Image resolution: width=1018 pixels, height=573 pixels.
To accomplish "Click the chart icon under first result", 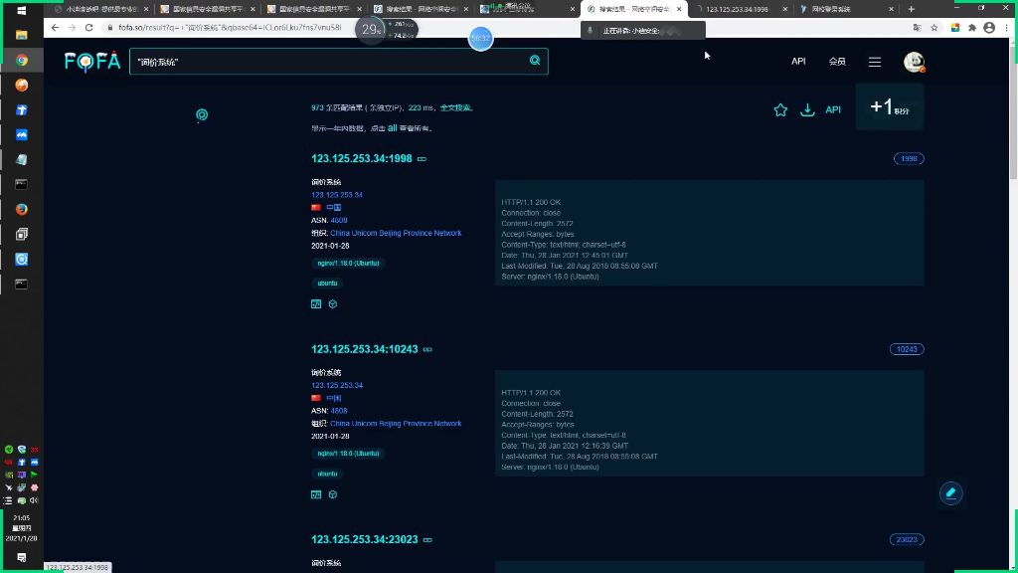I will tap(316, 304).
